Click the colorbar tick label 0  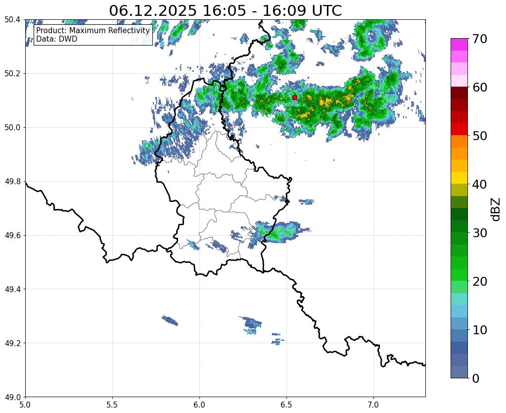click(x=476, y=378)
